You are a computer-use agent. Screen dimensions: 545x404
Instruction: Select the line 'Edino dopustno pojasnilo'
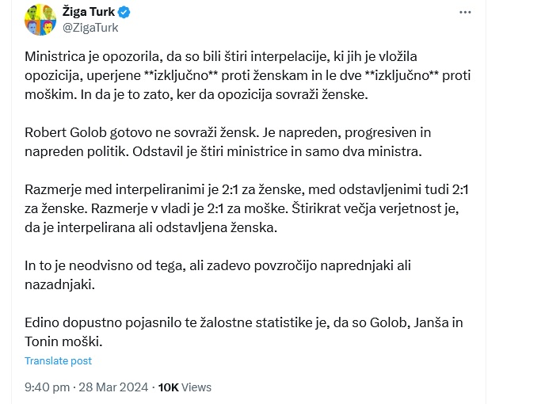click(x=244, y=322)
